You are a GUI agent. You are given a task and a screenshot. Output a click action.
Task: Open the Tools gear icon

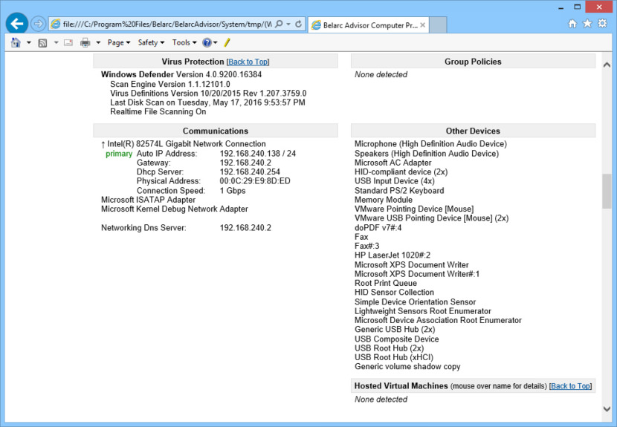click(x=602, y=24)
